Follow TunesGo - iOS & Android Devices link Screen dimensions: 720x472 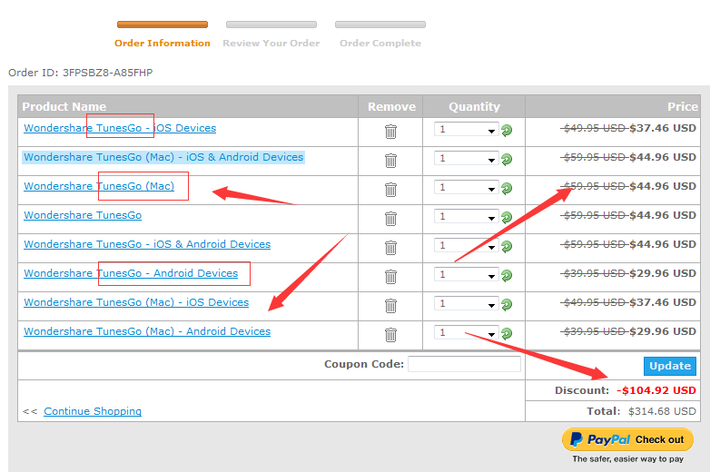click(x=147, y=244)
